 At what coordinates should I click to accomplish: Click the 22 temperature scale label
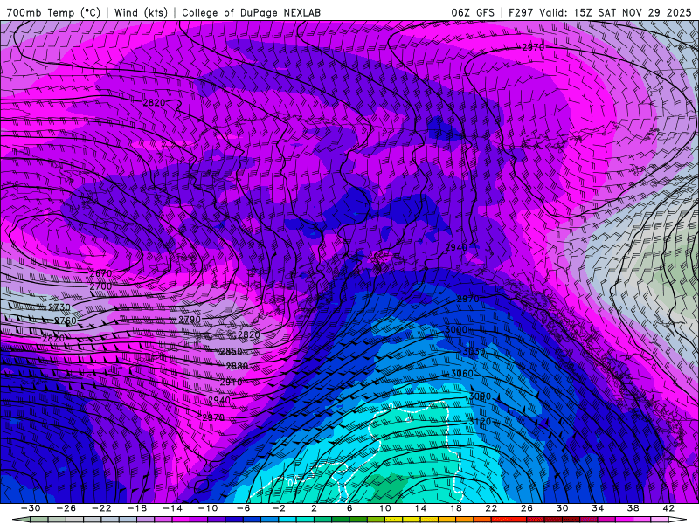click(x=491, y=508)
